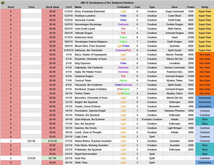The height and width of the screenshot is (165, 214).
Task: Click the Price column header
Action: 31,7
